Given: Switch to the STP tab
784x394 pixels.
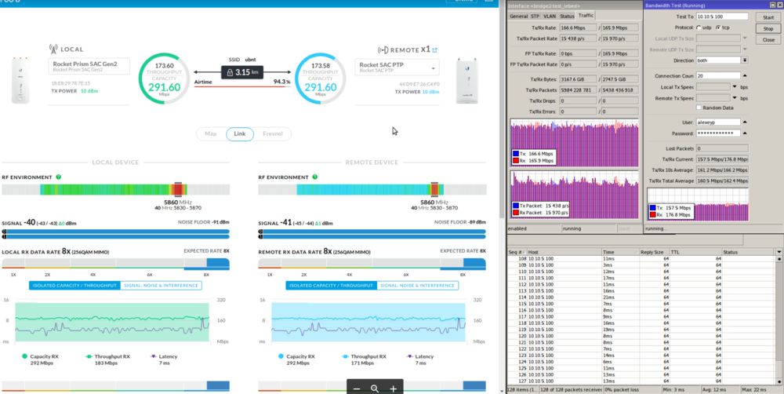Looking at the screenshot, I should click(x=535, y=16).
